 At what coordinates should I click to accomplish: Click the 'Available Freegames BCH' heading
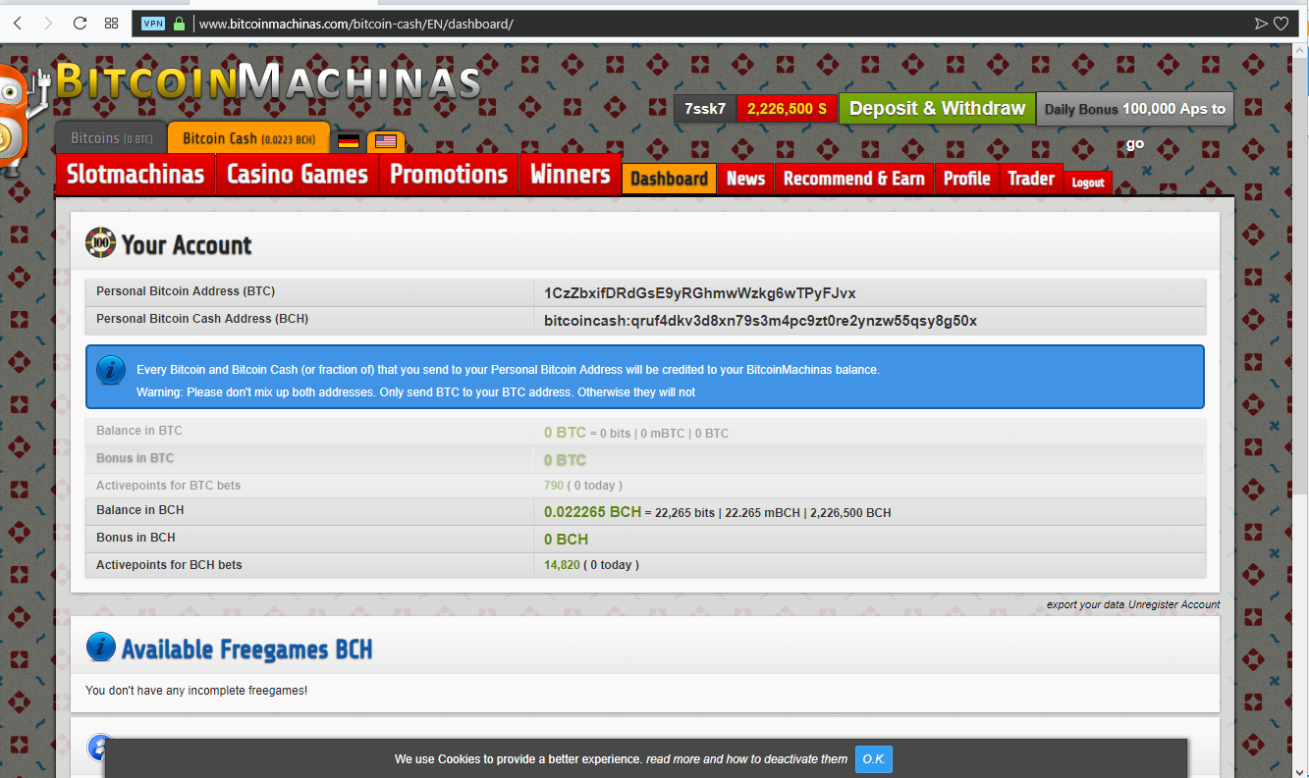click(x=246, y=649)
